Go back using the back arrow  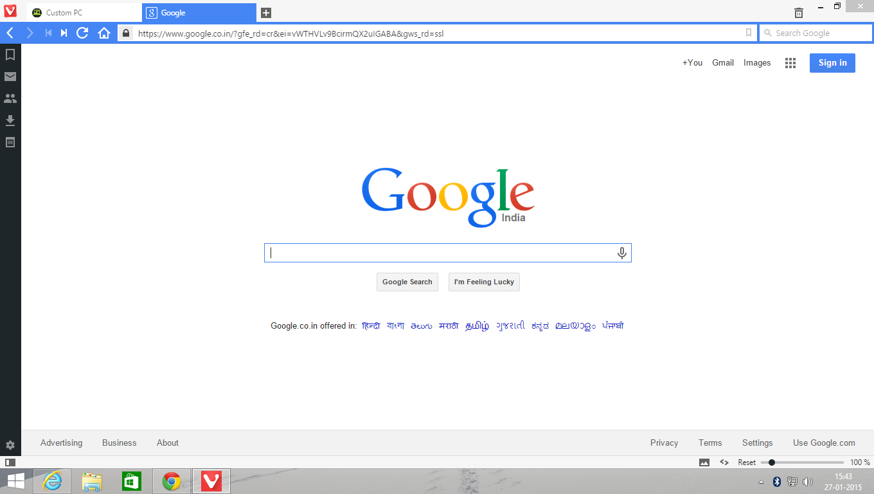[10, 33]
